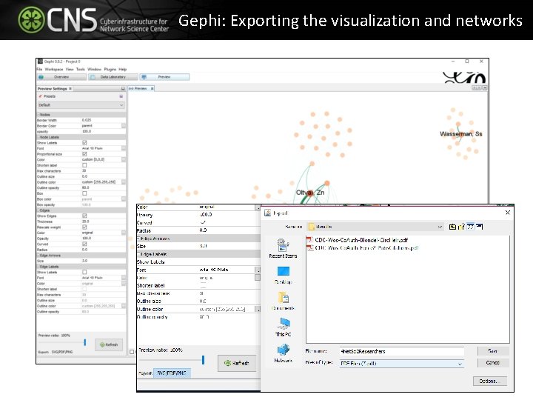Open Node Labels Font ellipsis button in main window

click(x=124, y=148)
